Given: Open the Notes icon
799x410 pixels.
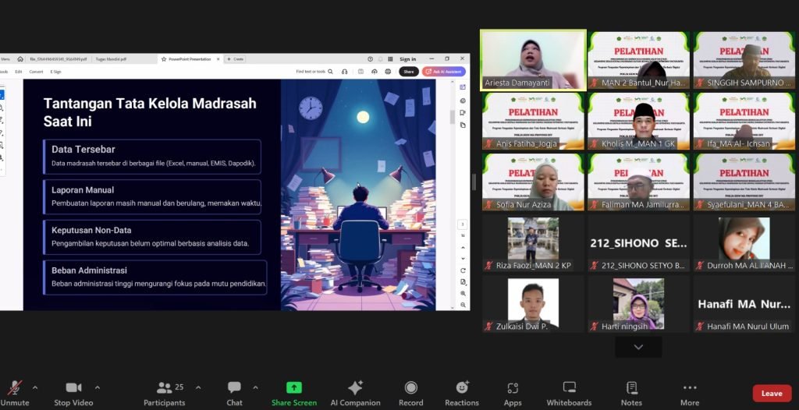Looking at the screenshot, I should pos(631,388).
